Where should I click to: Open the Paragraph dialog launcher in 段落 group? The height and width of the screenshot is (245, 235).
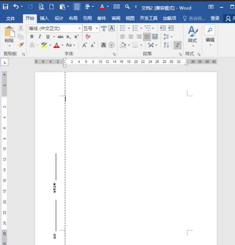click(x=180, y=54)
